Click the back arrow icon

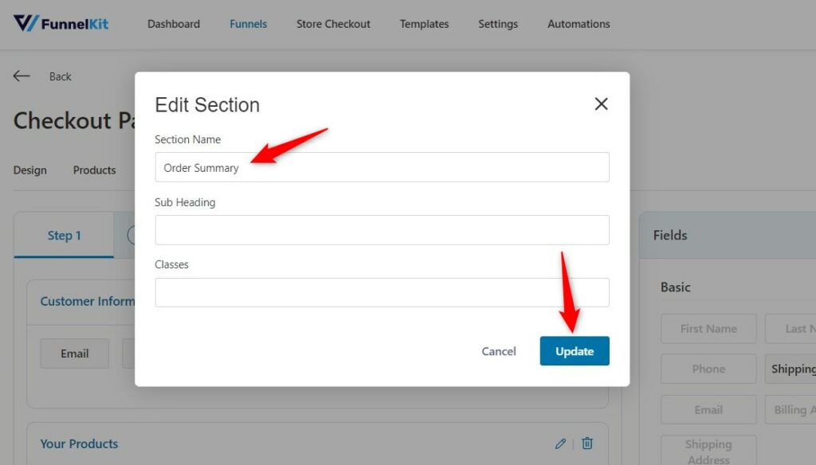(22, 76)
